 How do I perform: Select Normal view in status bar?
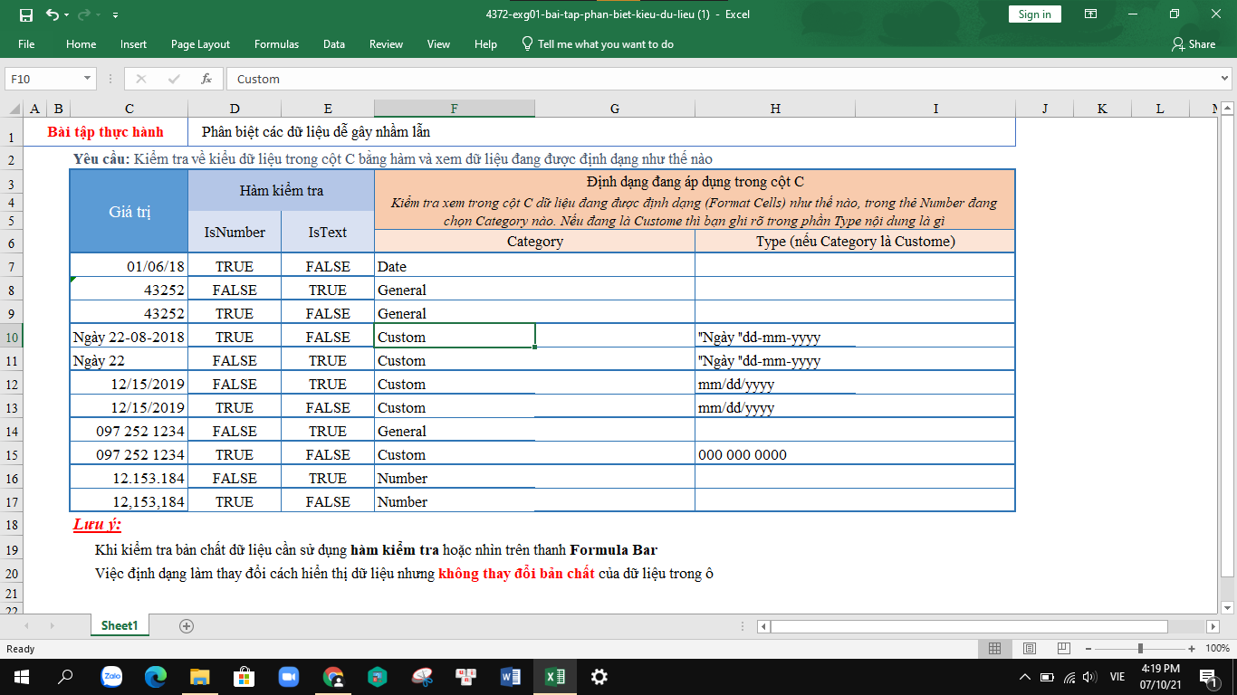tap(994, 649)
